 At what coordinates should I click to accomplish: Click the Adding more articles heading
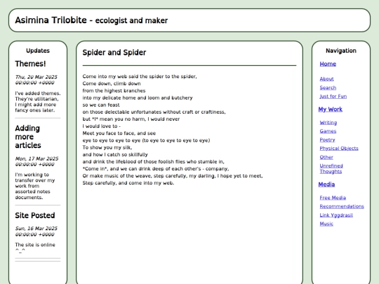pos(28,137)
